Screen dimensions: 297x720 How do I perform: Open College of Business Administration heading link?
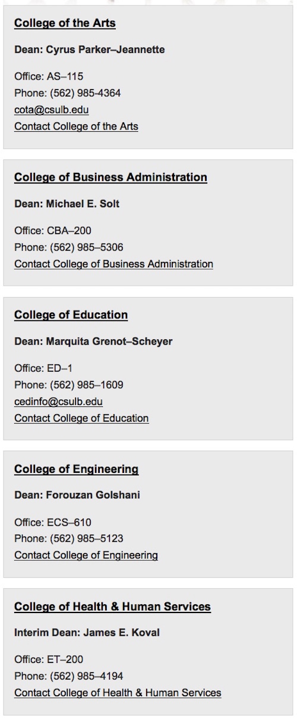point(110,177)
